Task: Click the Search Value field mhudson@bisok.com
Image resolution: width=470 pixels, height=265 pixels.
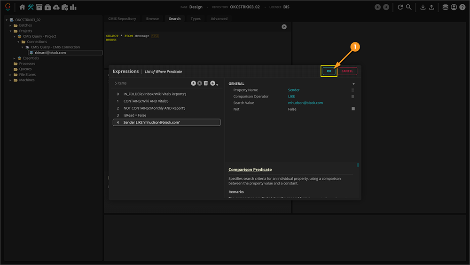Action: 305,103
